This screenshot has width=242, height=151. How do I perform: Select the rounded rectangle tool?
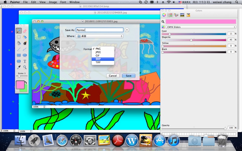pyautogui.click(x=19, y=61)
